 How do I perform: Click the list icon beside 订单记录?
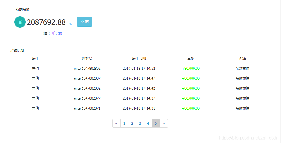tap(45, 33)
